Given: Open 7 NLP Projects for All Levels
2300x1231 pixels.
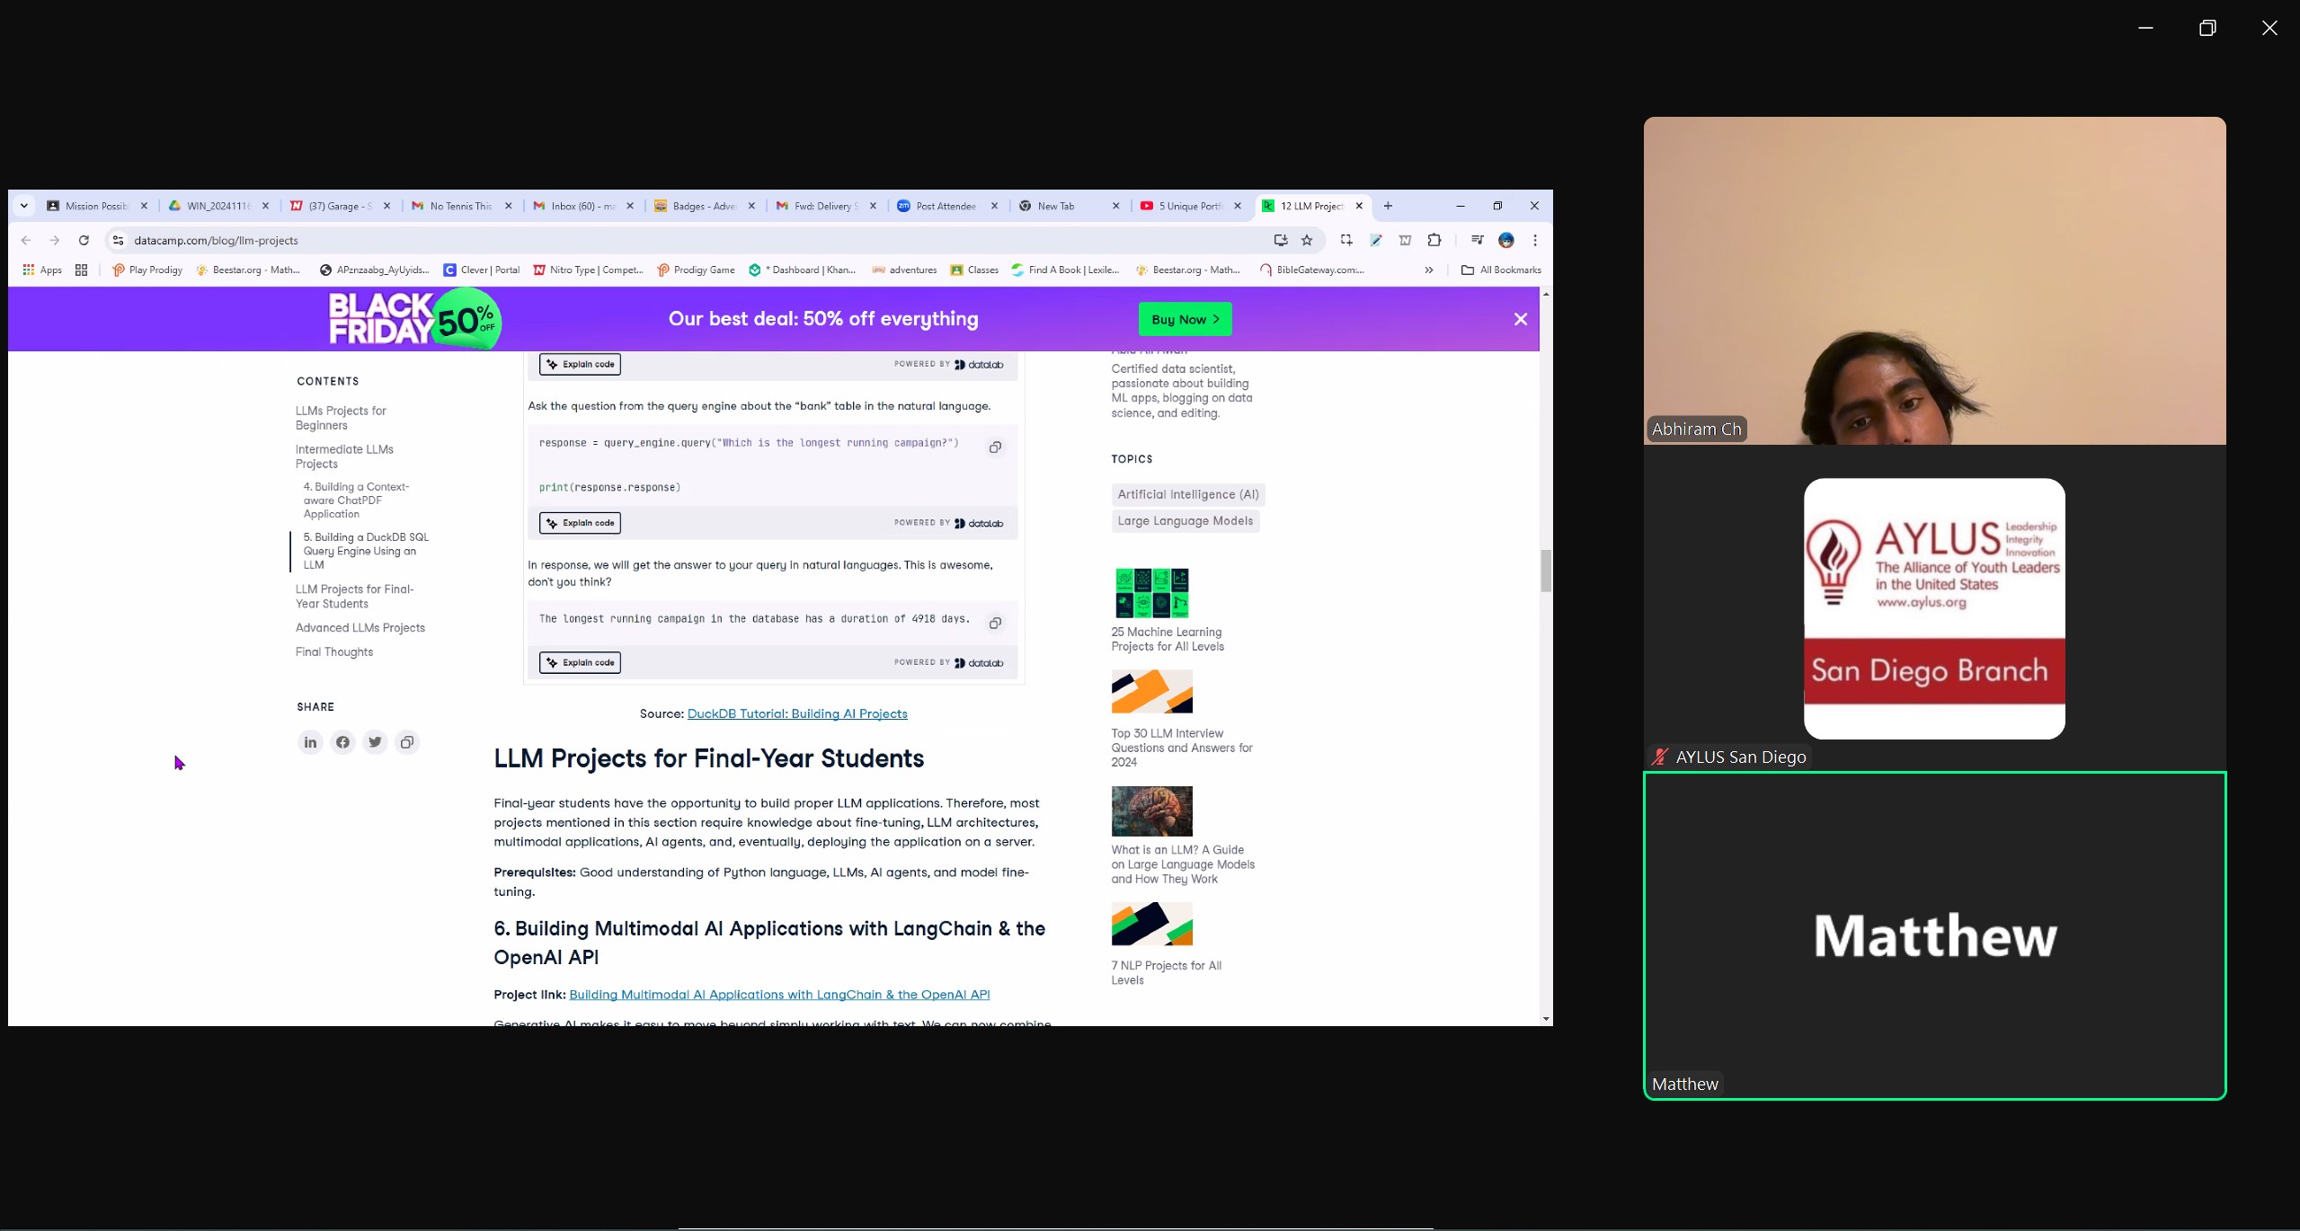Looking at the screenshot, I should pos(1166,973).
